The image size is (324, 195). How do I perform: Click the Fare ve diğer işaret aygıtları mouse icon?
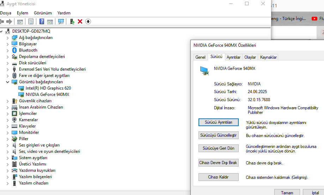coord(14,76)
